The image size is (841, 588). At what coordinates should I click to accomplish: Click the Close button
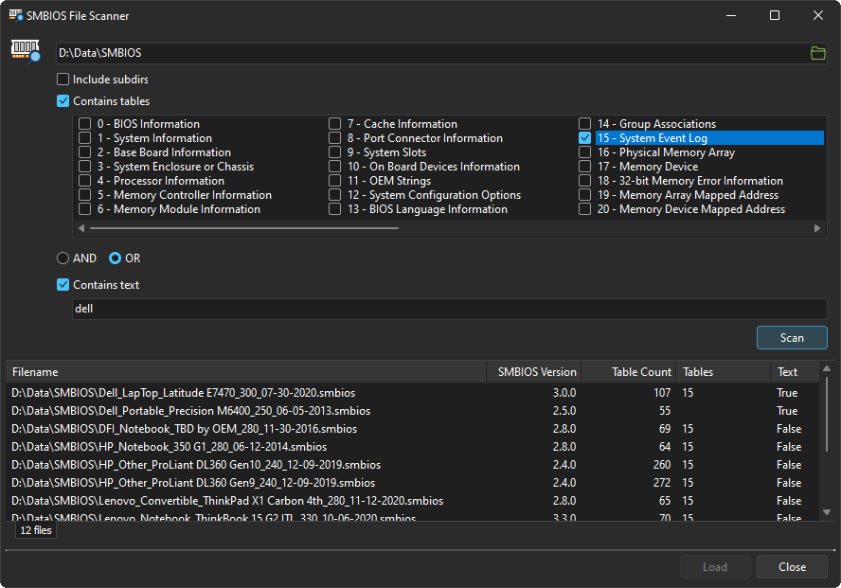pyautogui.click(x=792, y=567)
